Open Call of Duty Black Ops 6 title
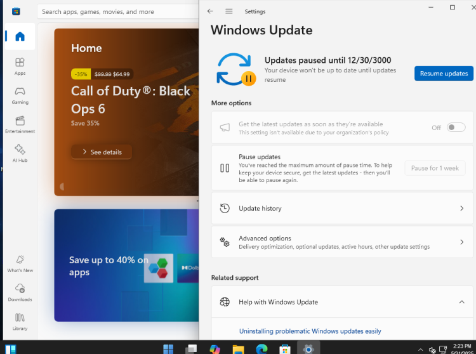The width and height of the screenshot is (476, 354). click(x=131, y=100)
